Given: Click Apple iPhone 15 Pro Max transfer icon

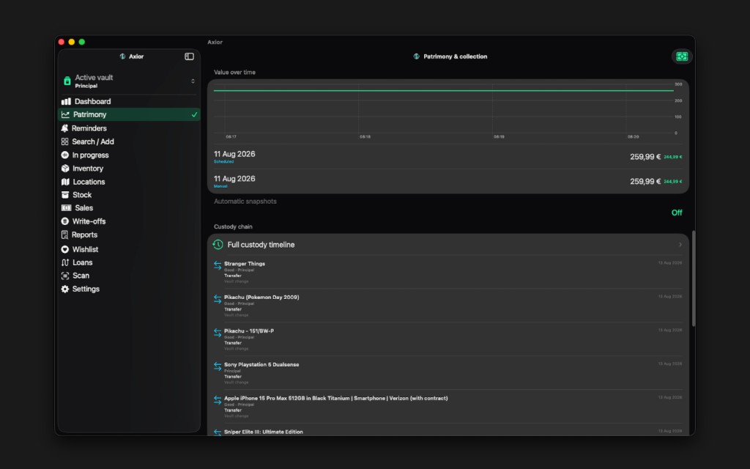Looking at the screenshot, I should tap(218, 399).
